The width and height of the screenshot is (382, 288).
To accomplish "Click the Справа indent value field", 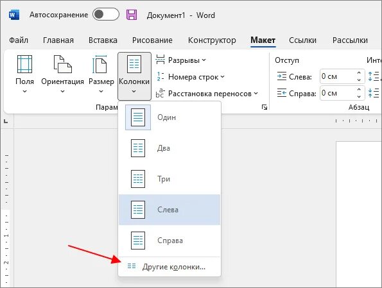I will point(337,93).
